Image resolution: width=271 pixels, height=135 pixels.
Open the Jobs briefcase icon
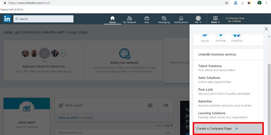click(147, 18)
